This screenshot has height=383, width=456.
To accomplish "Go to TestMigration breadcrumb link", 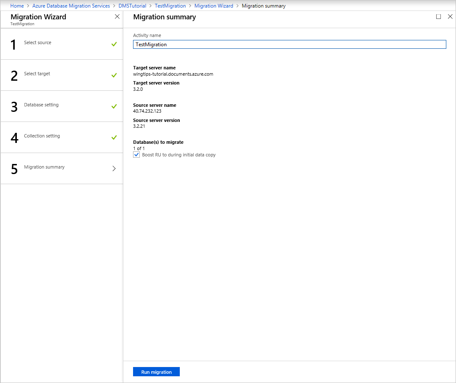I will [x=170, y=6].
